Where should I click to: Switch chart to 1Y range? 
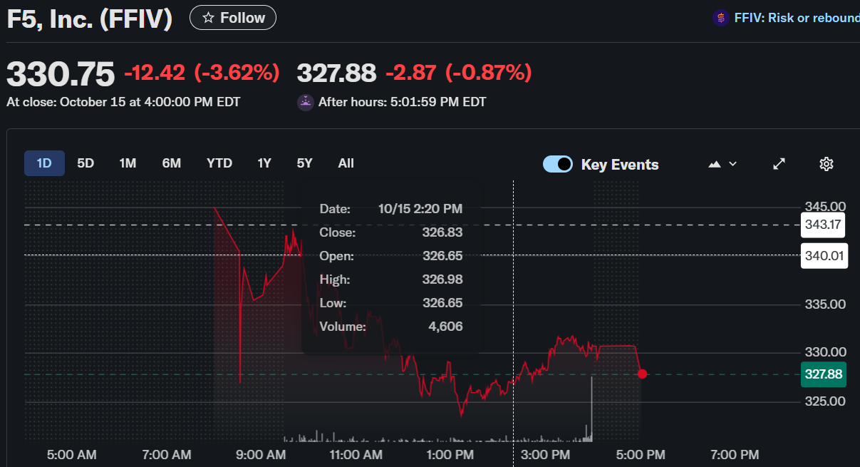click(264, 163)
